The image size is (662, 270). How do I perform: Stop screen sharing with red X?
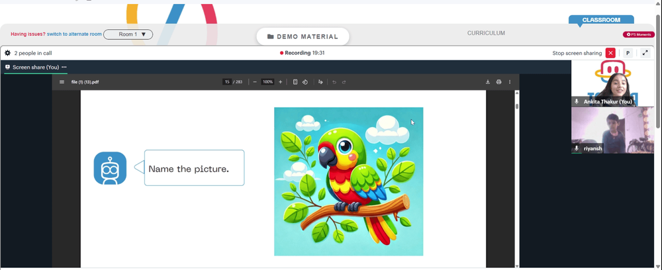(x=610, y=53)
